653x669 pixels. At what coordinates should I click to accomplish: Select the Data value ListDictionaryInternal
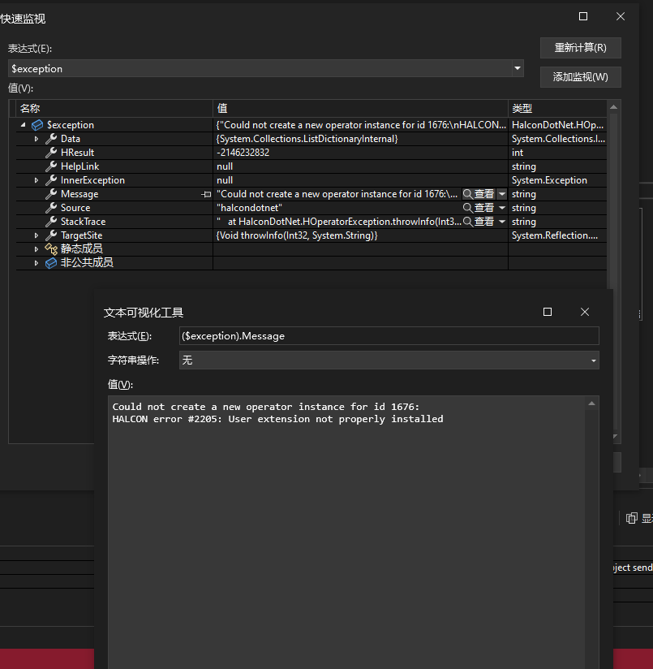click(307, 139)
